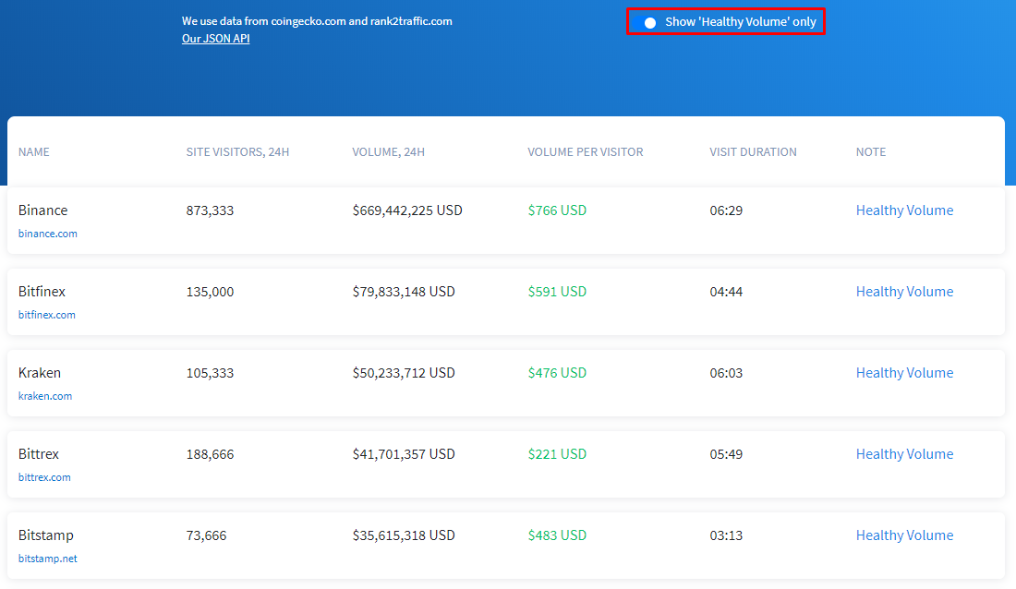Open the bittrex.com link
This screenshot has width=1016, height=589.
pyautogui.click(x=44, y=477)
